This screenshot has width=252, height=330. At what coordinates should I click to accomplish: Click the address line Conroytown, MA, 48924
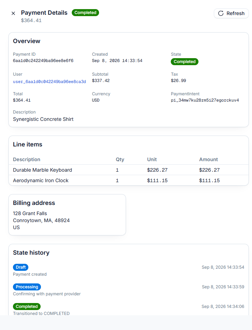(x=41, y=220)
